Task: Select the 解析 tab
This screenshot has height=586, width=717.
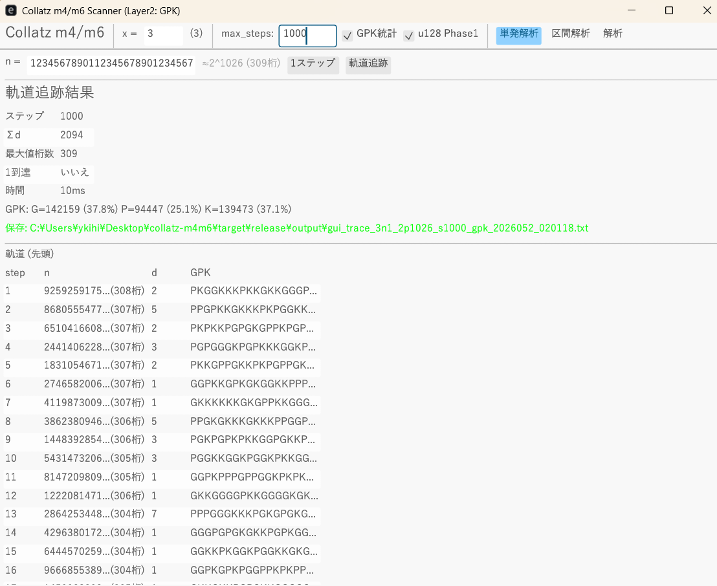Action: pyautogui.click(x=612, y=34)
